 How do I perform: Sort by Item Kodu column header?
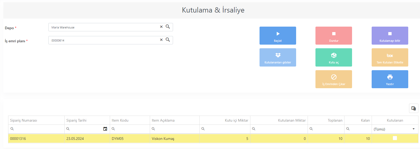tap(130, 120)
